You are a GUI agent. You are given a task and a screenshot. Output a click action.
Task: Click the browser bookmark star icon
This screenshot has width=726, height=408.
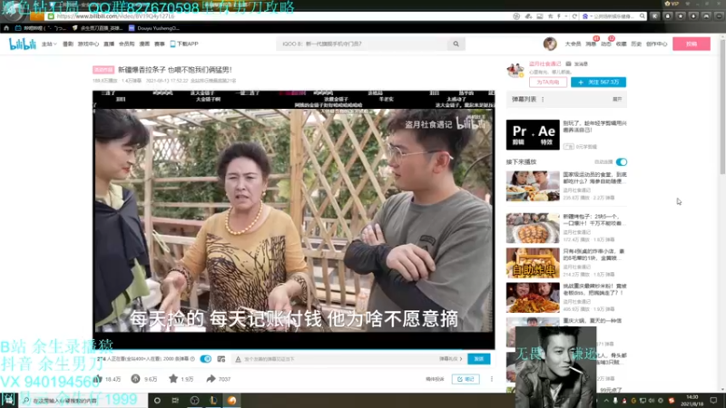[550, 16]
